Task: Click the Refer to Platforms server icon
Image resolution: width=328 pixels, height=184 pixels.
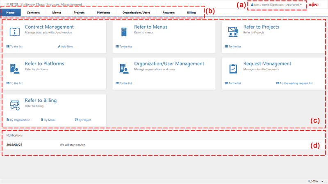Action: click(x=15, y=69)
